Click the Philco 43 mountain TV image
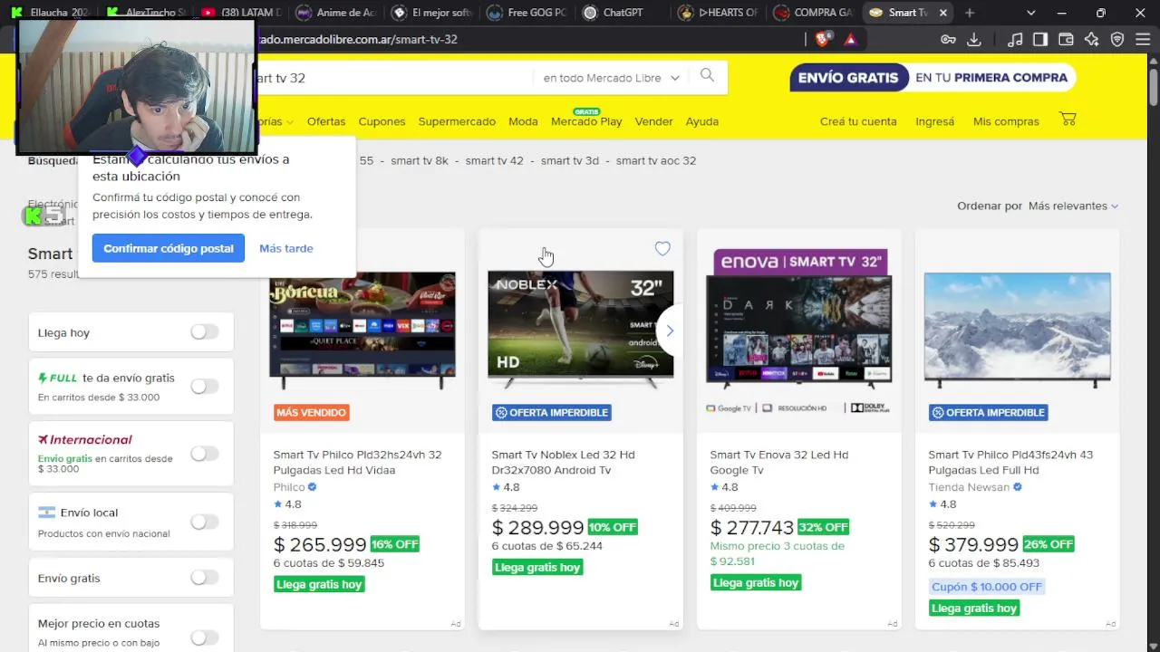 1017,331
